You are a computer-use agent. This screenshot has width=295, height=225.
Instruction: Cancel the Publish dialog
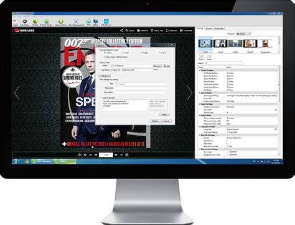[166, 121]
